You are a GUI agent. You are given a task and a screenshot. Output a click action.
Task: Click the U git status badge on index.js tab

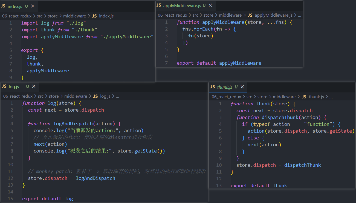(x=26, y=6)
